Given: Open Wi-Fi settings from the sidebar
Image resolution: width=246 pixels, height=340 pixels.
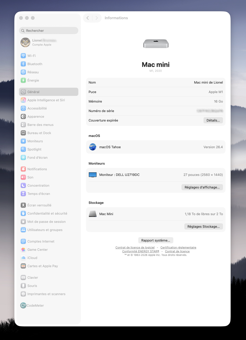Looking at the screenshot, I should click(31, 56).
